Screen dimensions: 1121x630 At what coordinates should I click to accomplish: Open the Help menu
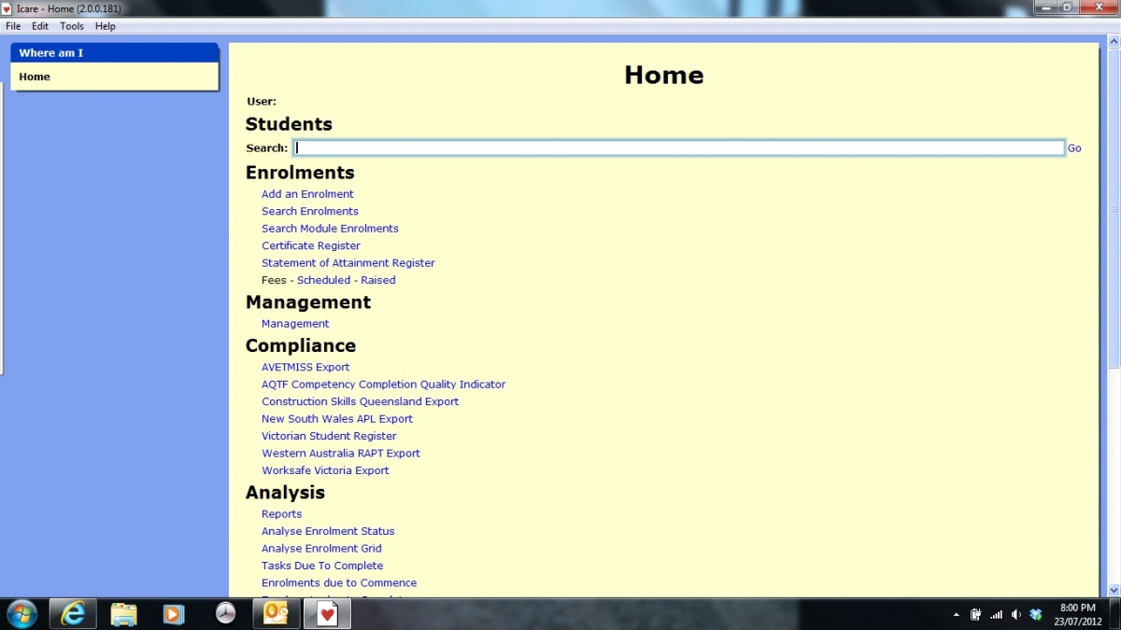click(x=106, y=26)
